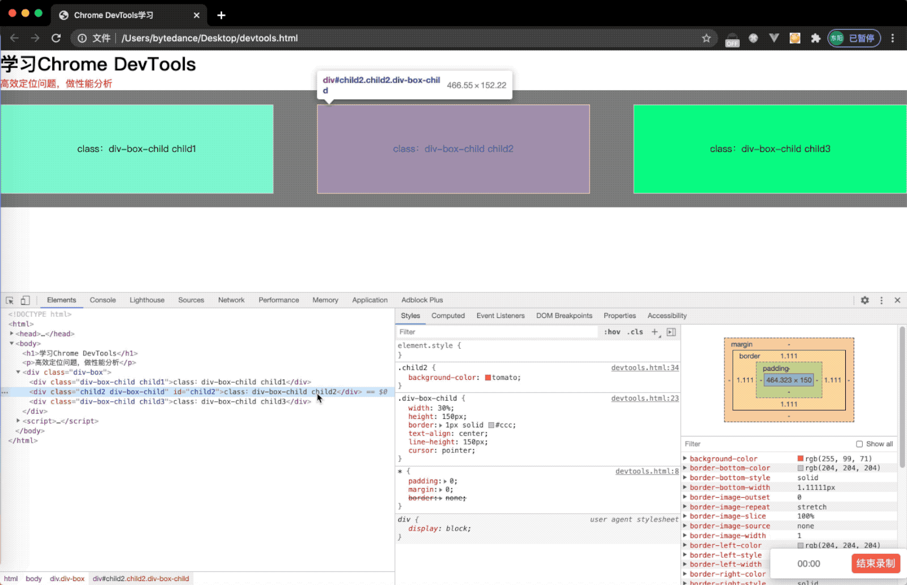The width and height of the screenshot is (907, 585).
Task: Open Chrome three-dot menu
Action: 892,38
